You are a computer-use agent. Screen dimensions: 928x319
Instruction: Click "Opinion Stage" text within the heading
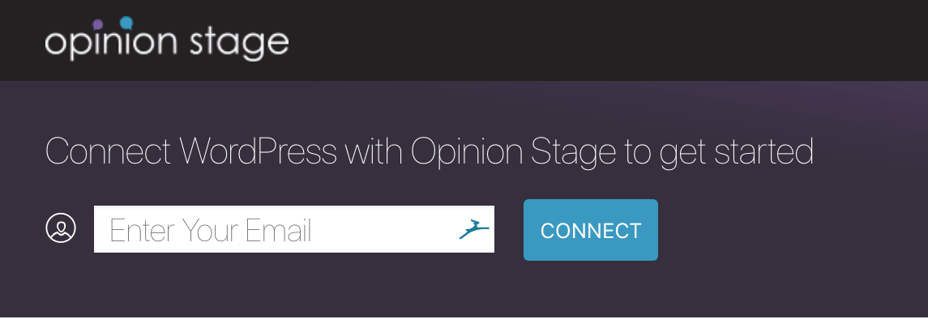[x=513, y=152]
